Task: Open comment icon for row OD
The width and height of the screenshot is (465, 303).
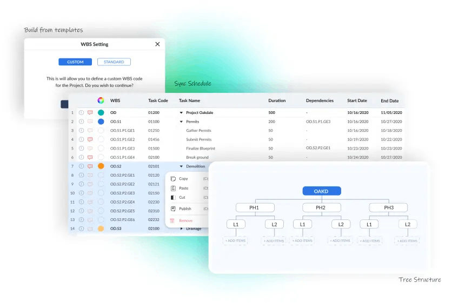Action: point(90,112)
